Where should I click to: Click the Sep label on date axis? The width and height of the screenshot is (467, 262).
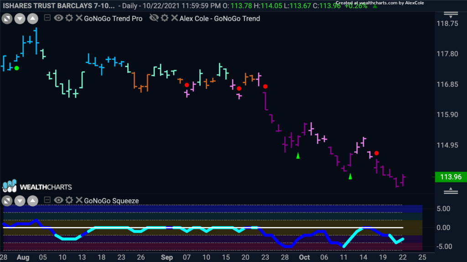167,257
